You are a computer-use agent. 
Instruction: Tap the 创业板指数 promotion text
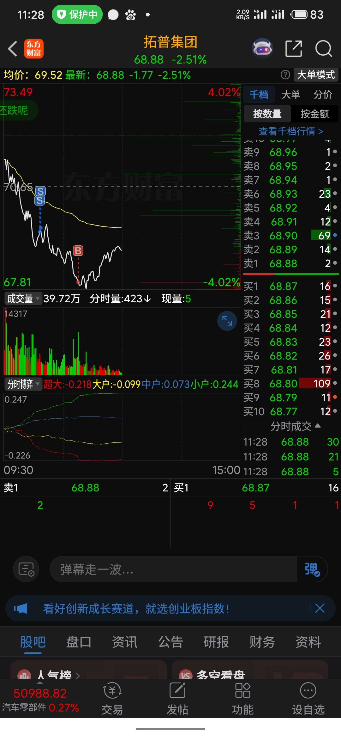click(136, 608)
